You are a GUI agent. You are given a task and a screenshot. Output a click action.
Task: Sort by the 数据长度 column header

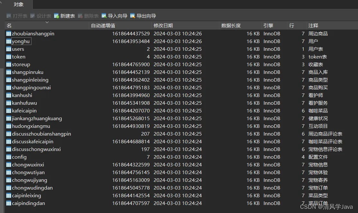click(240, 26)
